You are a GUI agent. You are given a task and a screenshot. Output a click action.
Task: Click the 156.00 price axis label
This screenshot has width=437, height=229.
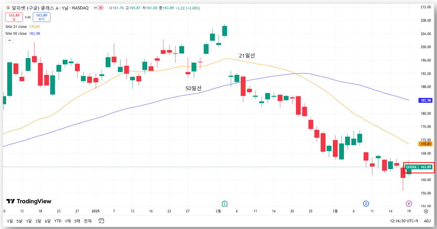pos(425,193)
